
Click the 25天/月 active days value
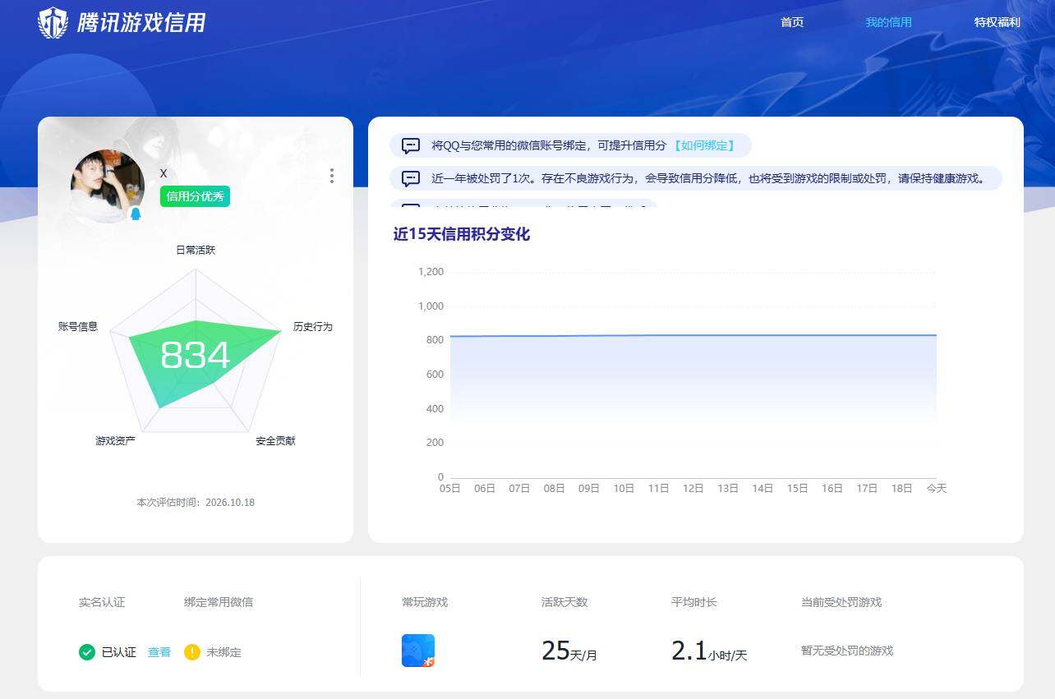pos(569,651)
